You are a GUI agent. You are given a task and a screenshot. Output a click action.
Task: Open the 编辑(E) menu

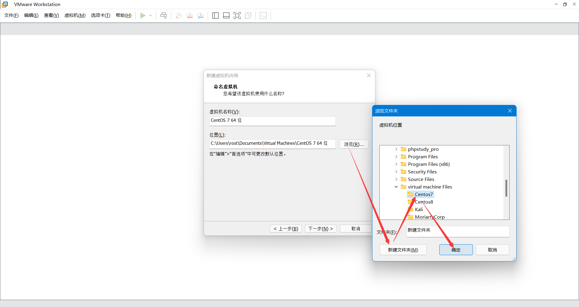31,15
